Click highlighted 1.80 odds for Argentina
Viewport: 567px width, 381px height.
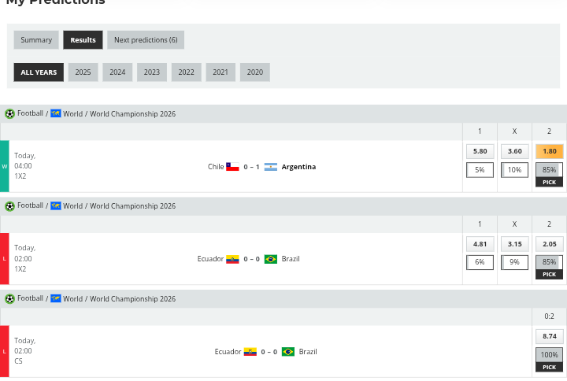click(x=549, y=151)
